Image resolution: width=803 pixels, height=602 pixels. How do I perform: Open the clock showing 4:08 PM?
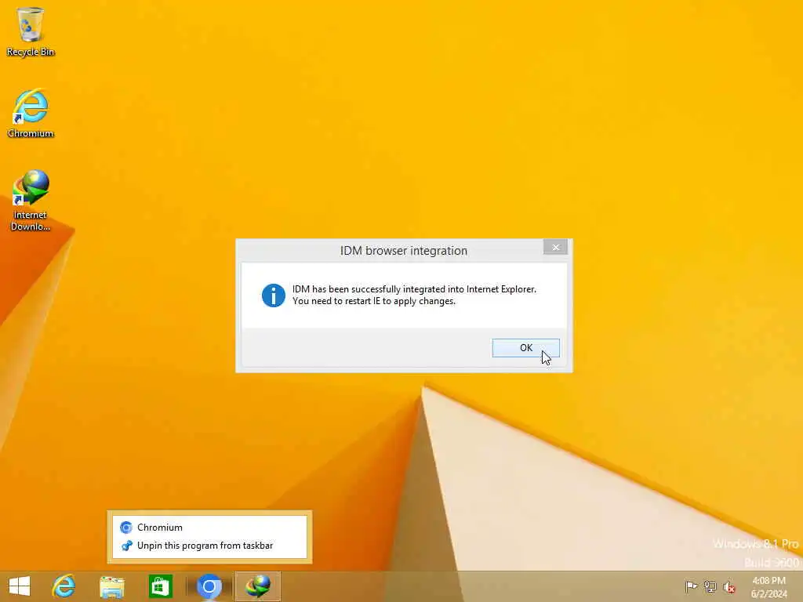click(768, 586)
